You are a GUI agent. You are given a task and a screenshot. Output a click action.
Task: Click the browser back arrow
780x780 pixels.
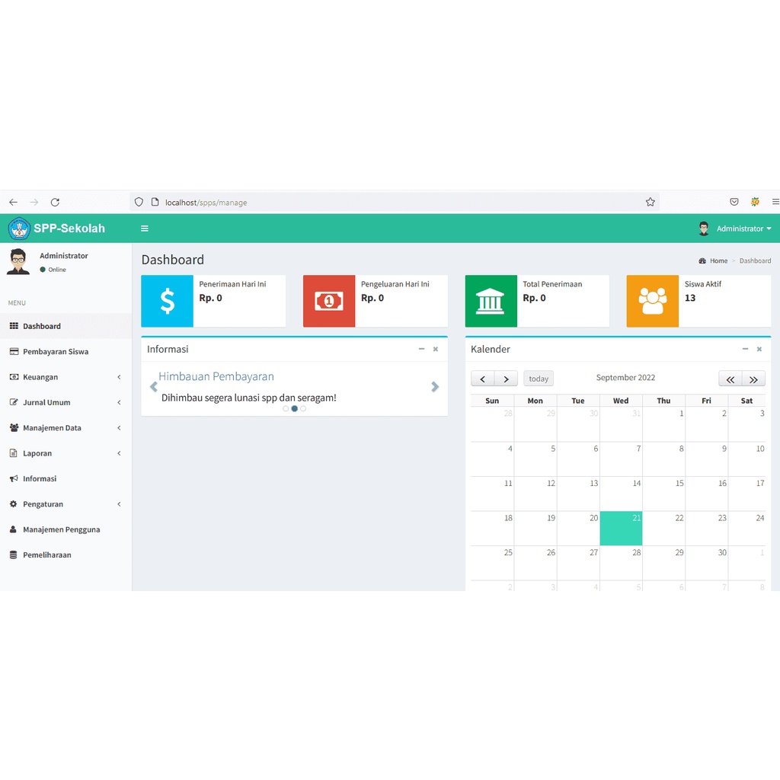click(x=14, y=202)
